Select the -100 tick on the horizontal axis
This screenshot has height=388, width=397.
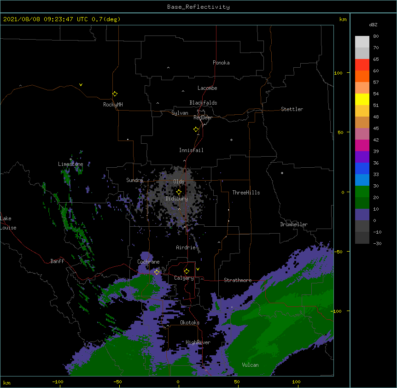[x=58, y=382]
